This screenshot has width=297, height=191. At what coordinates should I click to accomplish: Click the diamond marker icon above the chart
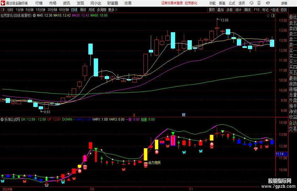(268, 16)
